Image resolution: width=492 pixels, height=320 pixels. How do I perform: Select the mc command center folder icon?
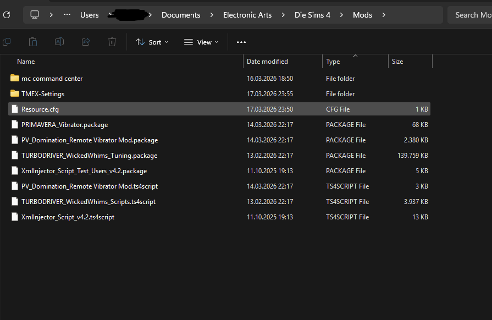pos(15,78)
